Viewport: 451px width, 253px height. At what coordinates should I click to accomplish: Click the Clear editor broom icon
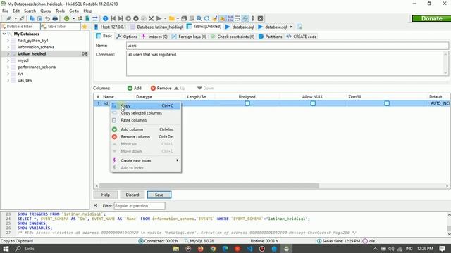(214, 18)
